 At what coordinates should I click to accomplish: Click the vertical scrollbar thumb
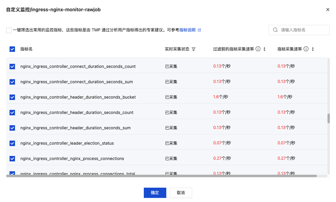[329, 118]
